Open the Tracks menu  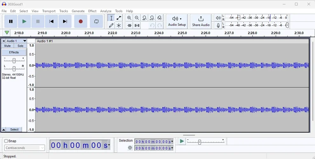[x=64, y=11]
